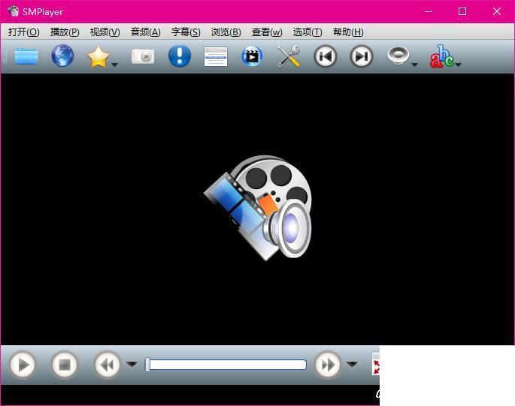Viewport: 515px width, 406px height.
Task: Stop playback with the Stop button
Action: pos(65,365)
